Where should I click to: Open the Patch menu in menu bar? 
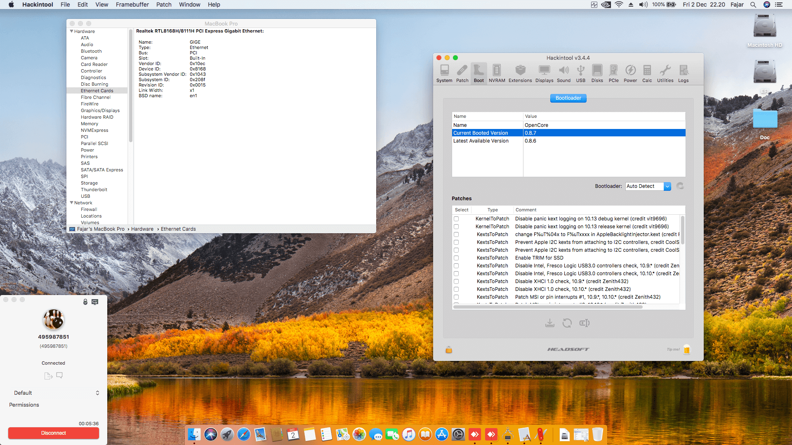click(164, 5)
